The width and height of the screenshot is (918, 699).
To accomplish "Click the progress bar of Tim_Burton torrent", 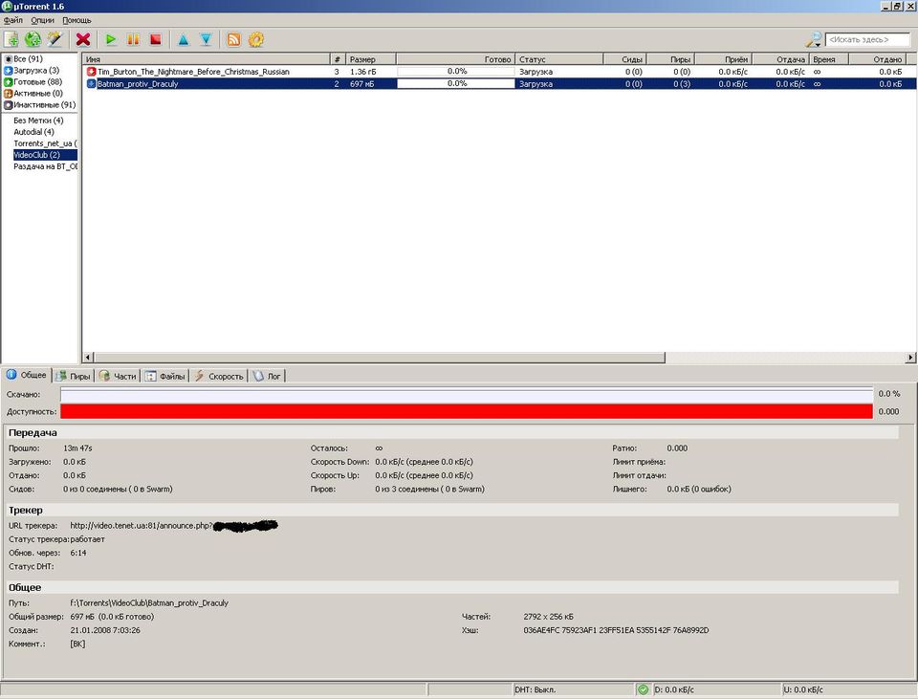I will click(x=456, y=72).
